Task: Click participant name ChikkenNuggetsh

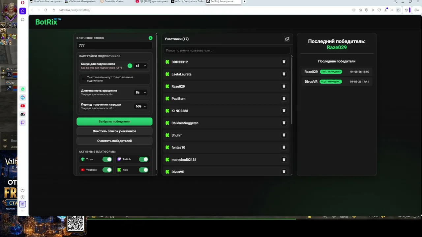Action: (x=185, y=123)
